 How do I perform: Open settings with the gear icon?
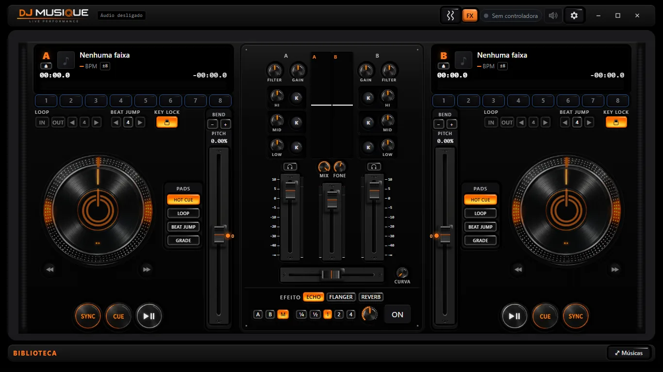[574, 15]
